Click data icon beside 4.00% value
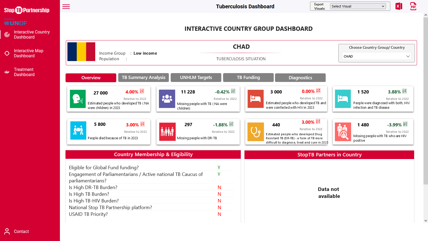The height and width of the screenshot is (241, 428). point(142,91)
